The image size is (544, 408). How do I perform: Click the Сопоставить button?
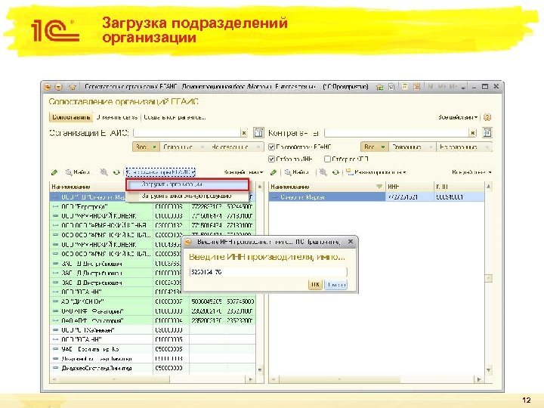(x=71, y=117)
